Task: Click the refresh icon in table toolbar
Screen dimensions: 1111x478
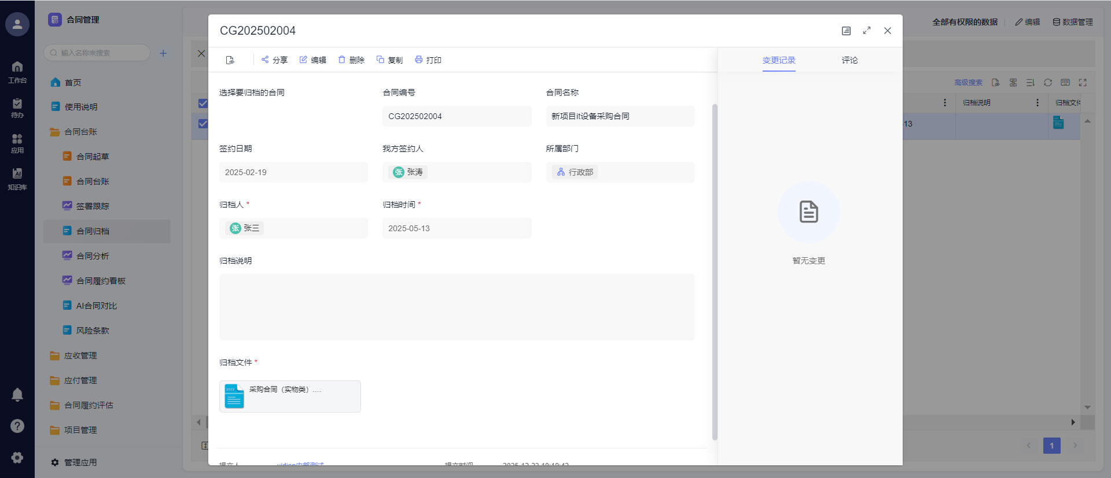Action: point(1047,83)
